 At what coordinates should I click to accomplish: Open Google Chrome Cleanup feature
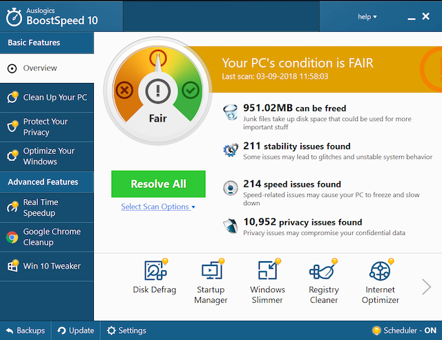(x=47, y=237)
